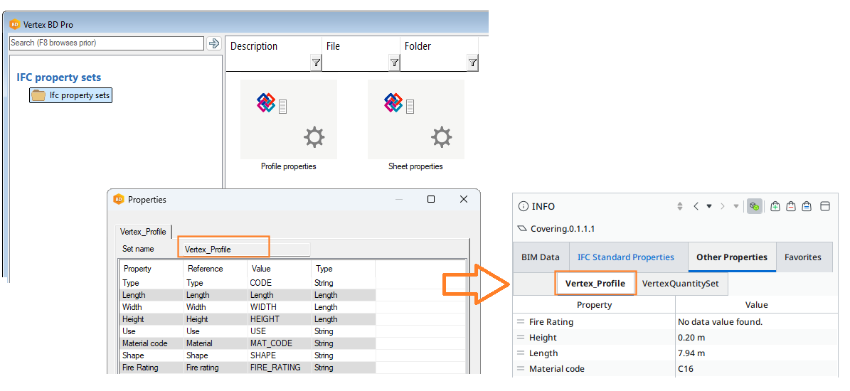Maximize the Properties dialog

[431, 199]
